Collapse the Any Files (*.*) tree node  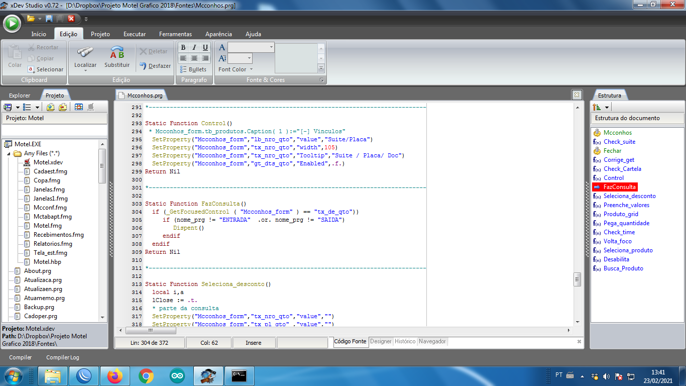tap(9, 153)
